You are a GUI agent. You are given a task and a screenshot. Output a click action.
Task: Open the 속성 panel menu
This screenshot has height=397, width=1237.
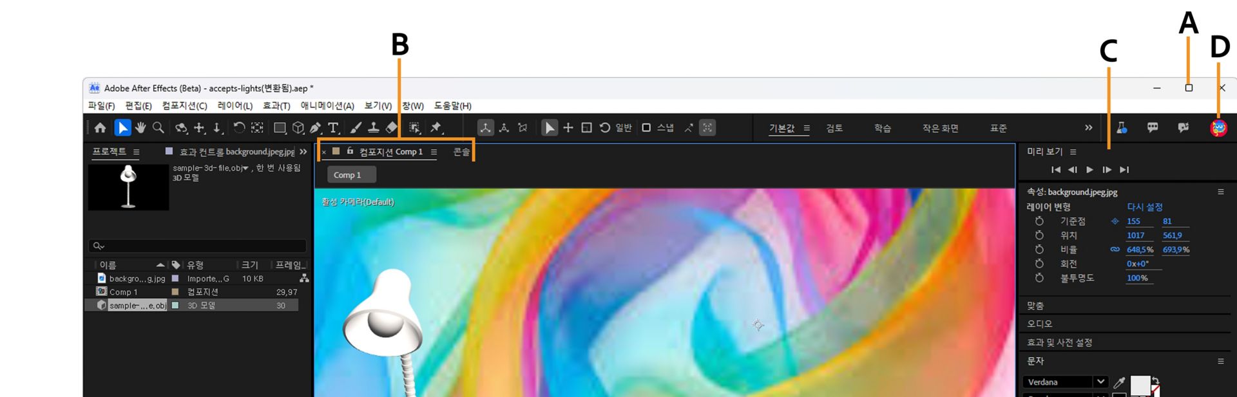[x=1220, y=192]
